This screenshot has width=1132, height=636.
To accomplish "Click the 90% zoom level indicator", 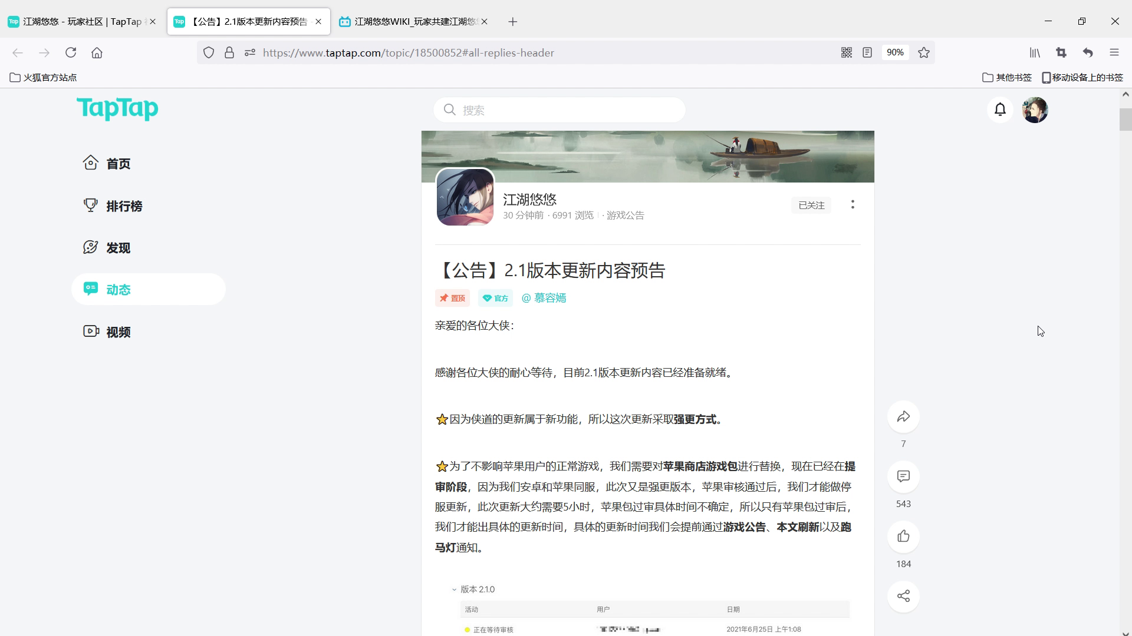I will (895, 53).
